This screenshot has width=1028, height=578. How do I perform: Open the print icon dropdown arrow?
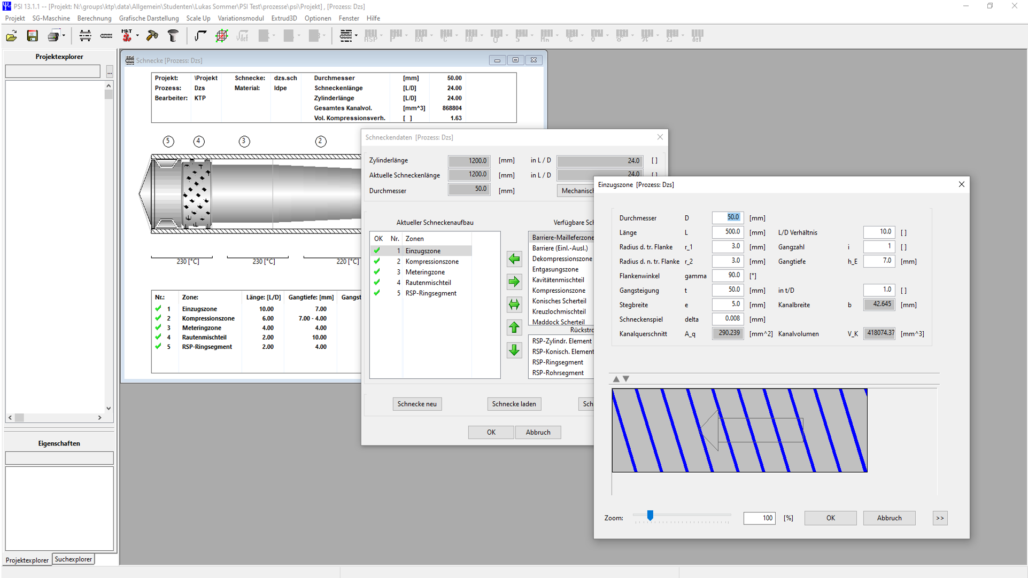tap(63, 36)
